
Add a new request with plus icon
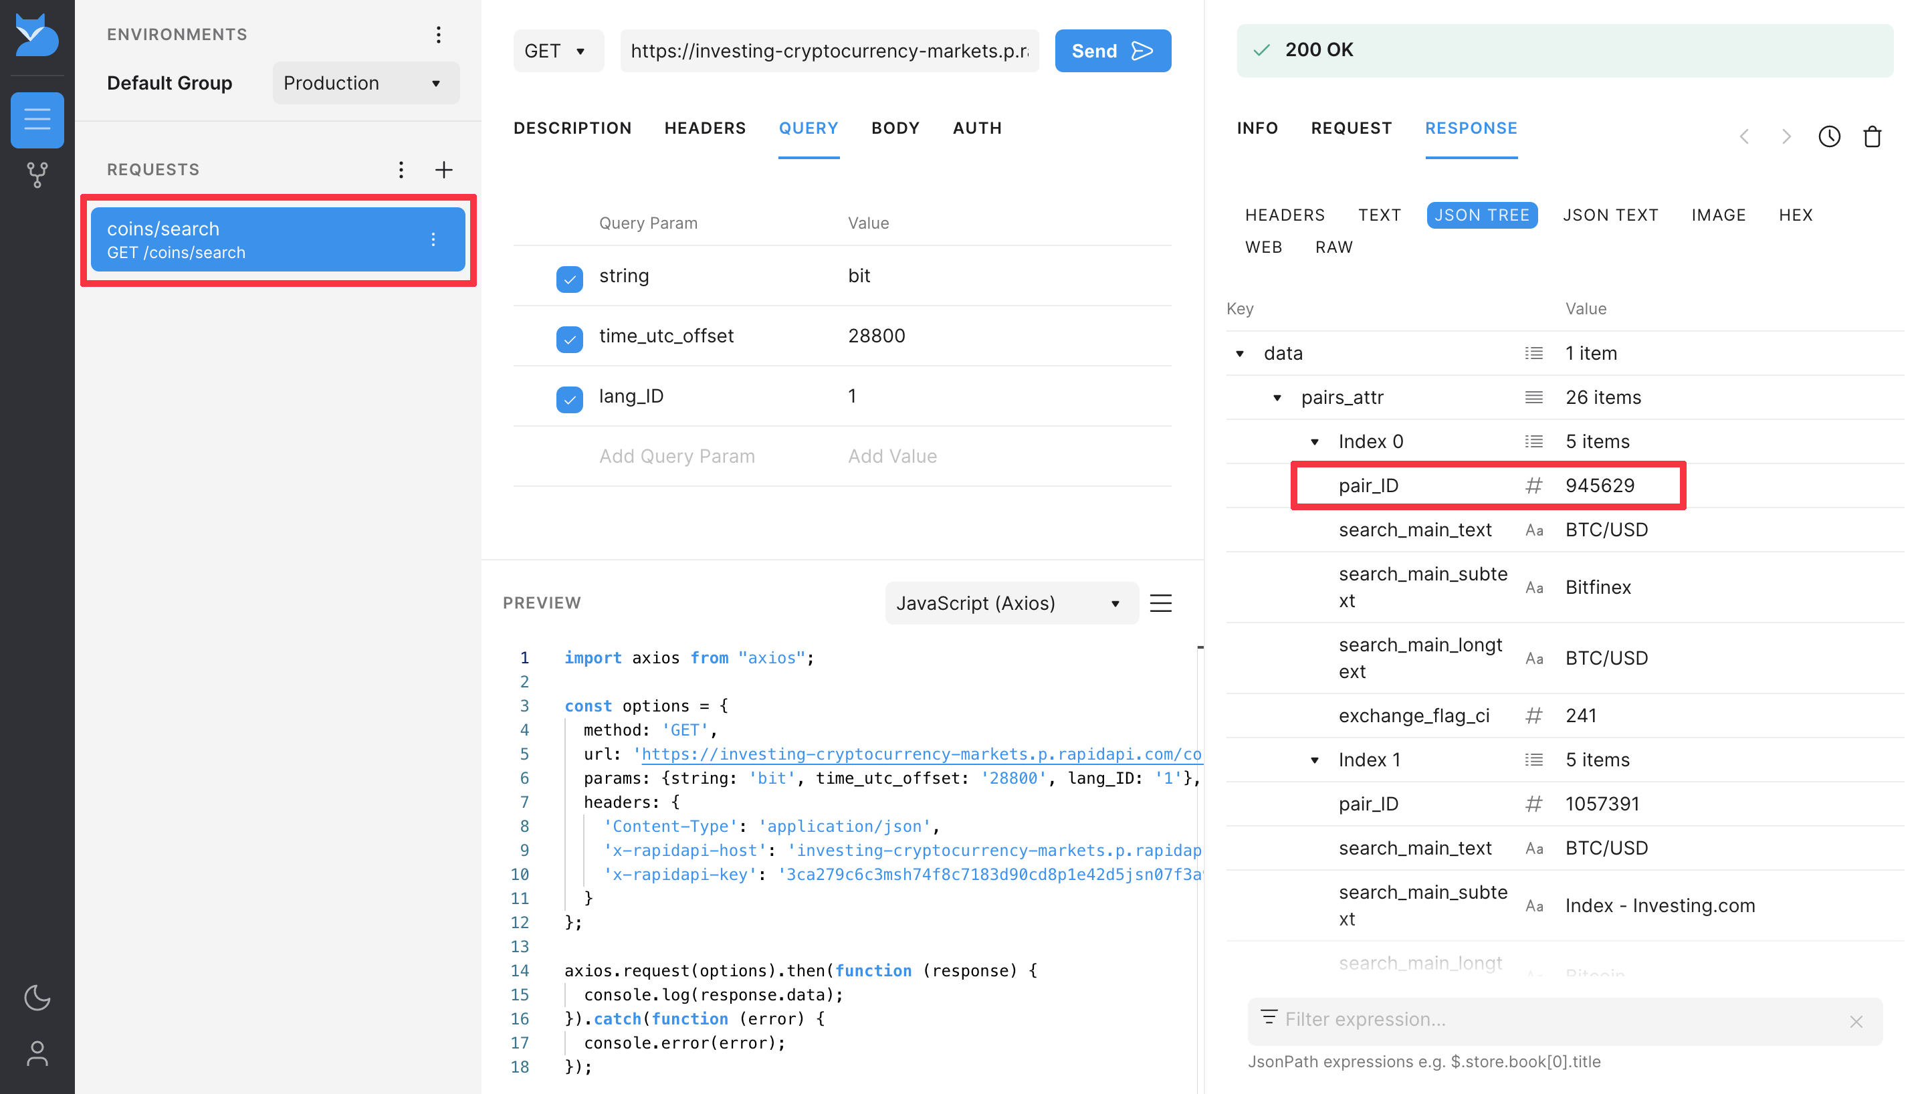click(444, 170)
